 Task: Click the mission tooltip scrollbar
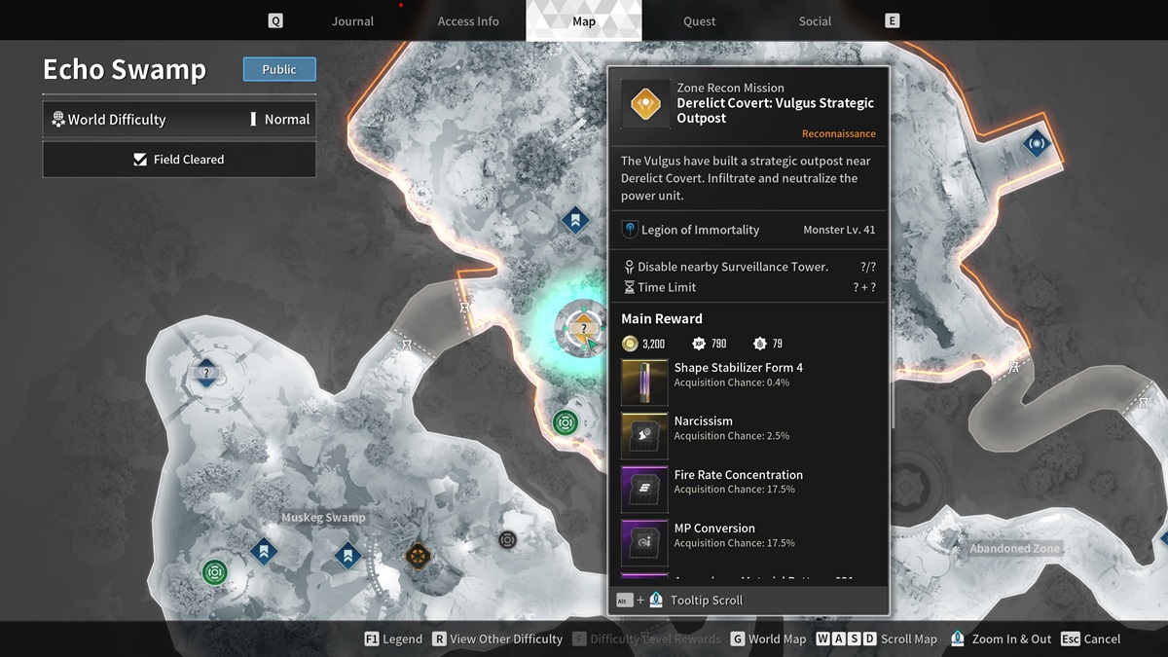tap(892, 380)
